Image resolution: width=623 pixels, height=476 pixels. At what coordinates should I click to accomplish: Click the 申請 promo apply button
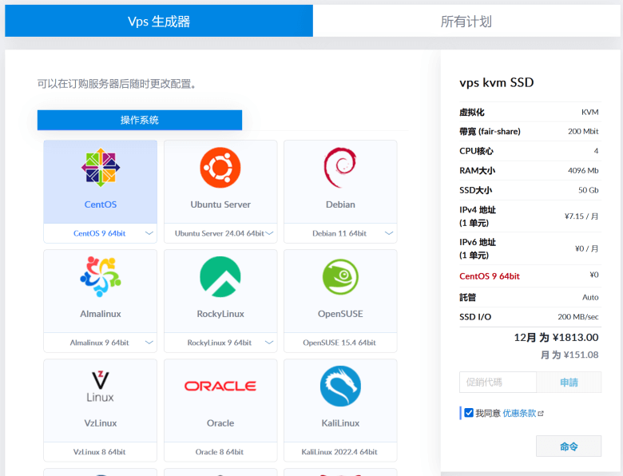569,383
